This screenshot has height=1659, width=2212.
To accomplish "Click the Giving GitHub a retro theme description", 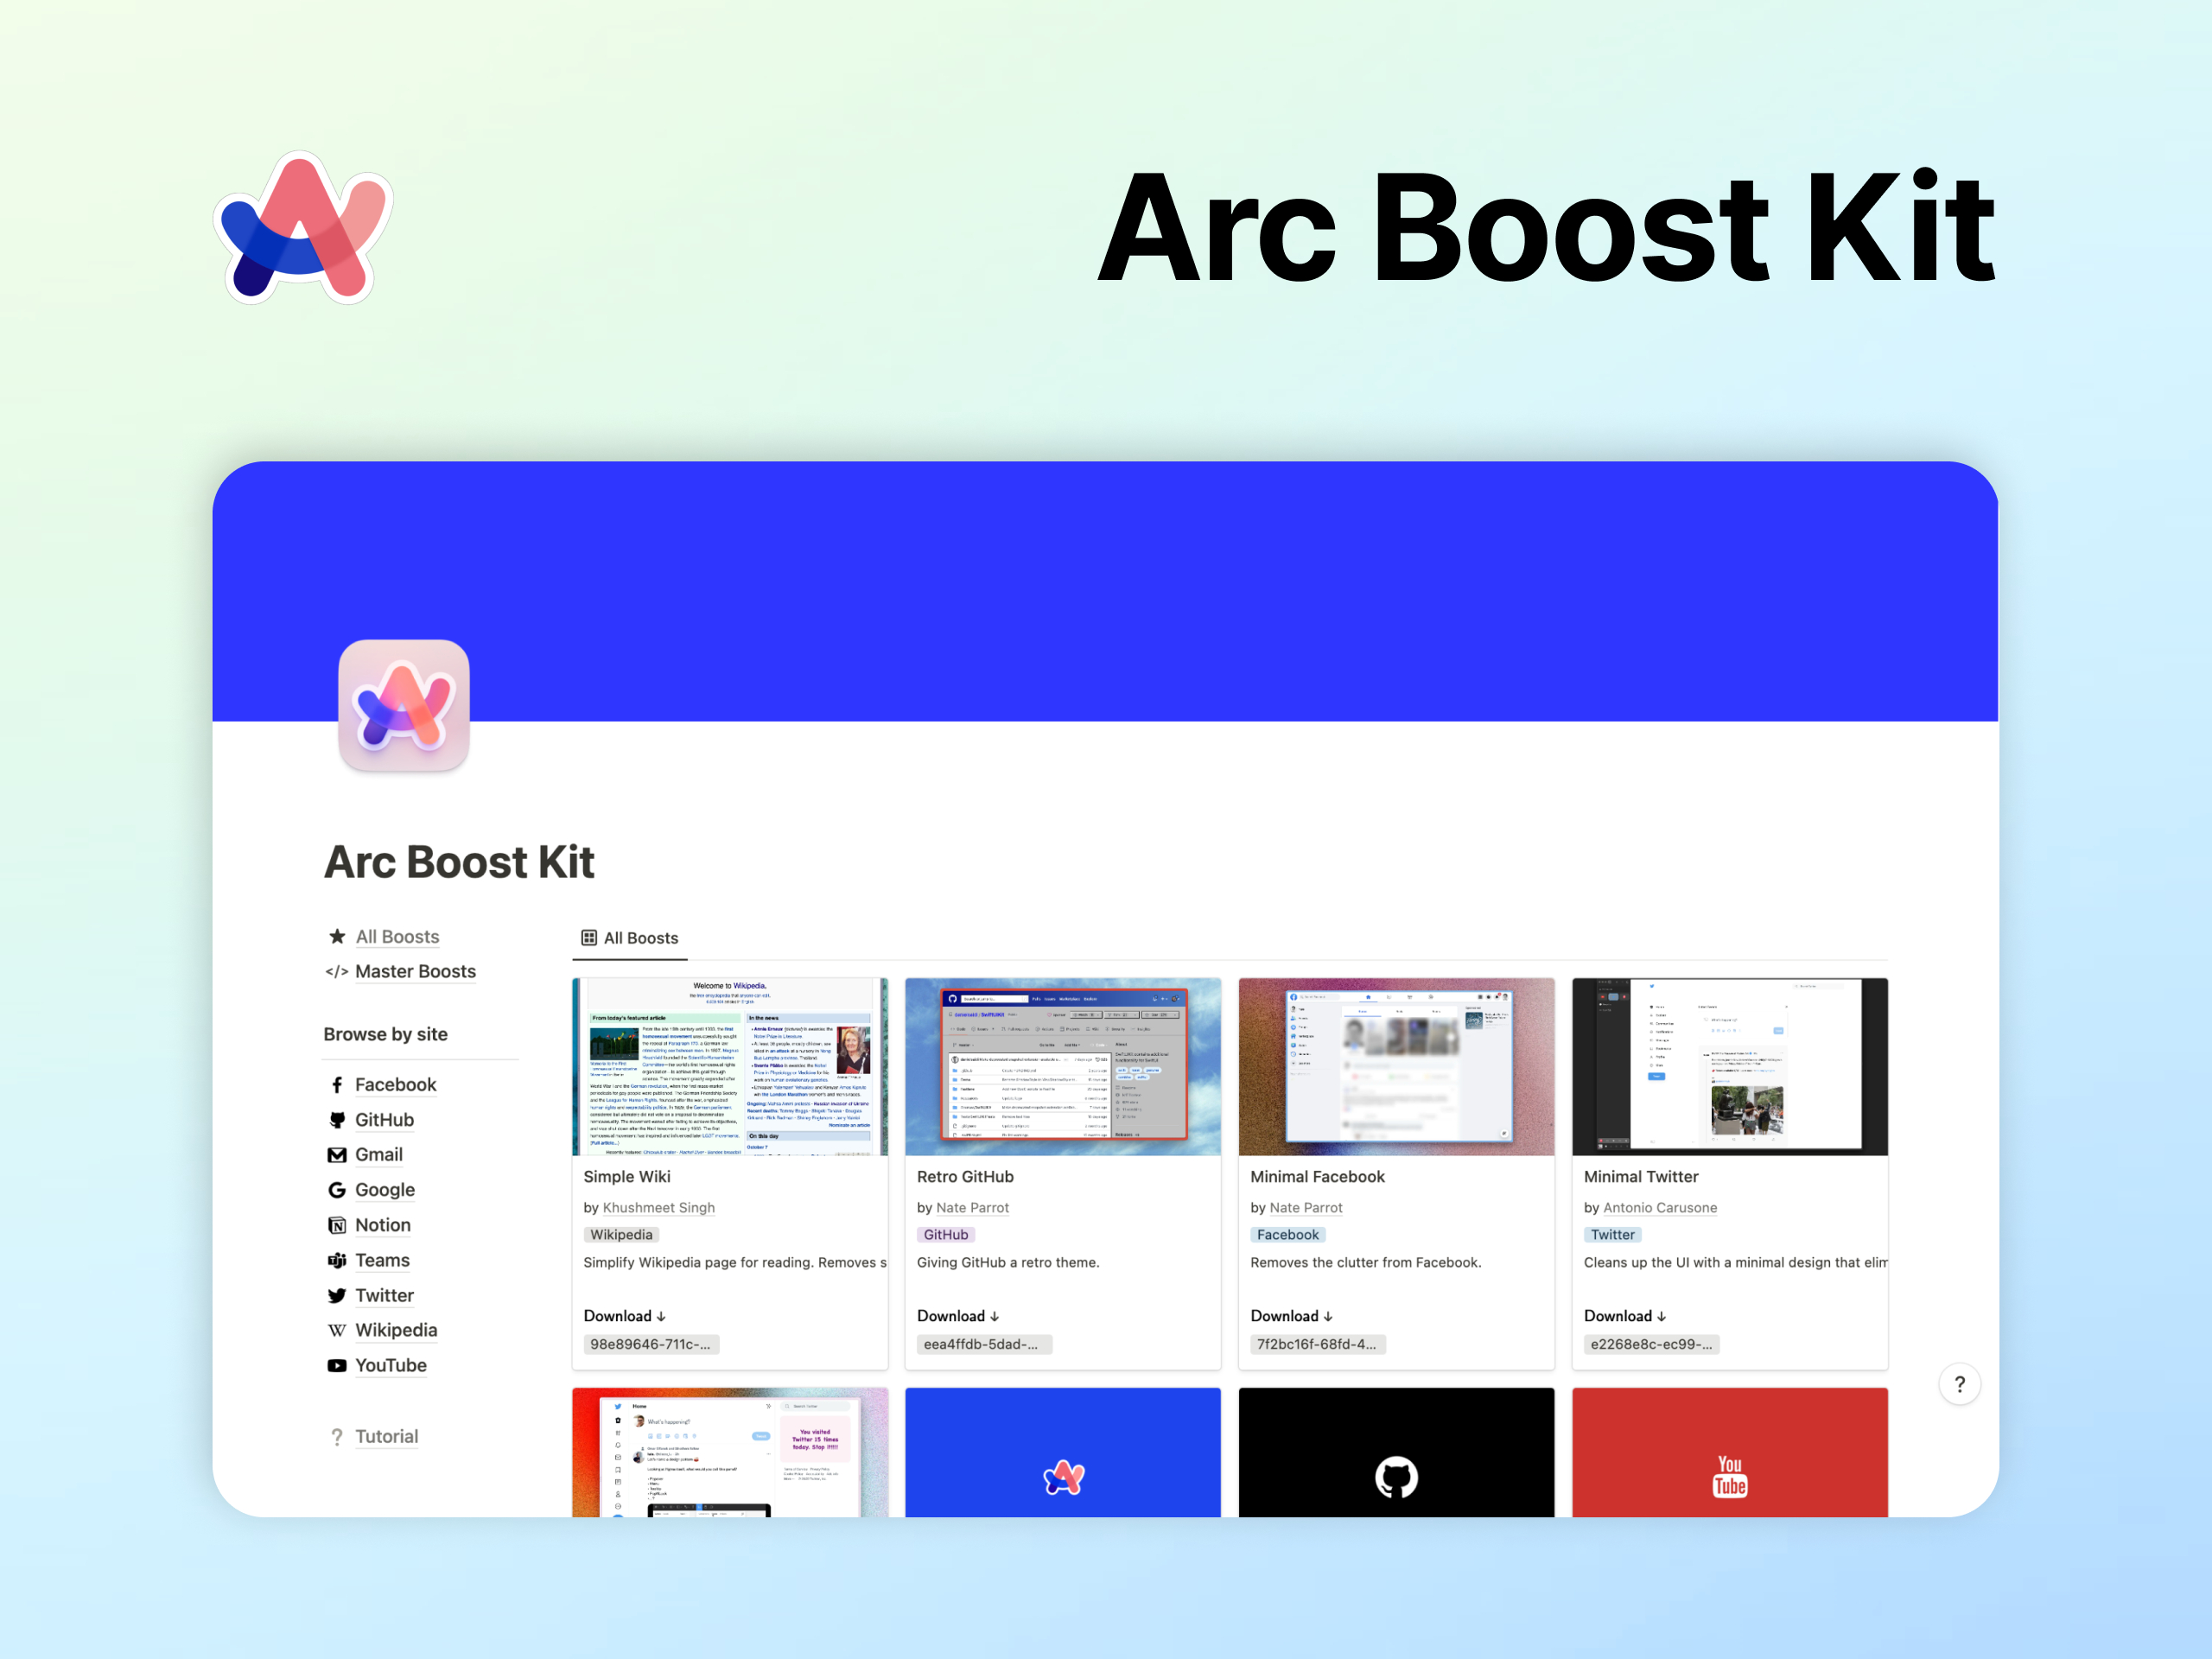I will pos(1008,1263).
